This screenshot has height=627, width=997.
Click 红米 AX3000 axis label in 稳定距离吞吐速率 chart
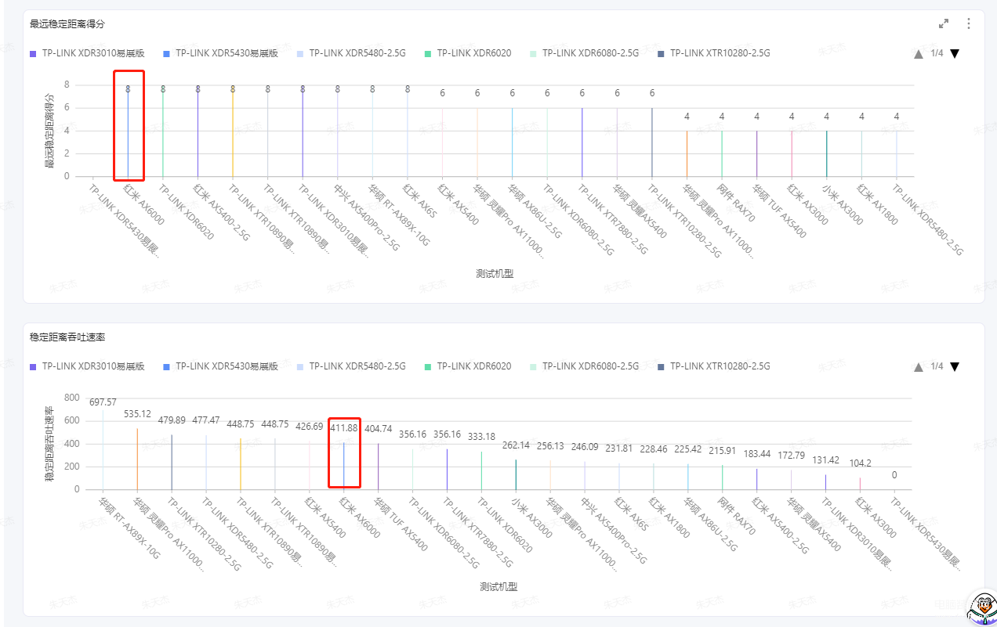(876, 517)
